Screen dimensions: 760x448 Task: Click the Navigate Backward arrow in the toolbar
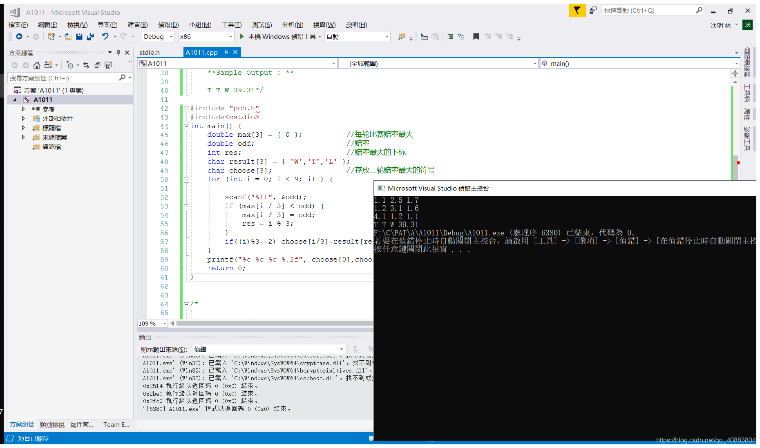(19, 37)
